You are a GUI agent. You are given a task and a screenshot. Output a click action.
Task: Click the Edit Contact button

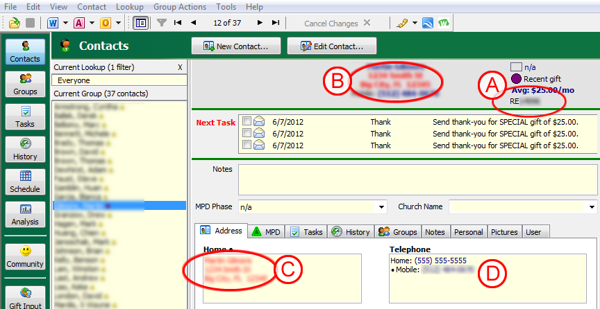pos(331,46)
